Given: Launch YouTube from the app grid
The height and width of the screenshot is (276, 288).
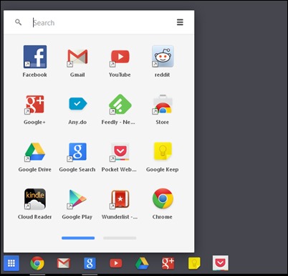Looking at the screenshot, I should 120,57.
